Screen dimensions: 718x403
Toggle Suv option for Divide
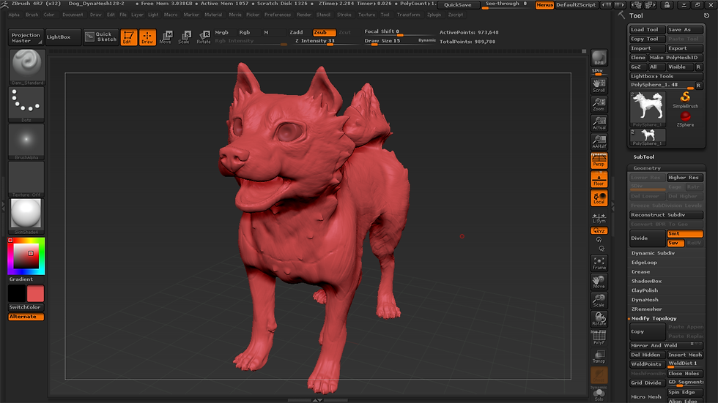click(676, 243)
